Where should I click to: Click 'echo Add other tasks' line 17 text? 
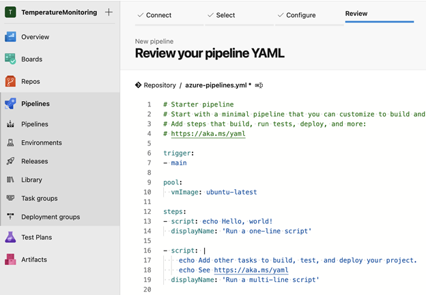tap(298, 260)
